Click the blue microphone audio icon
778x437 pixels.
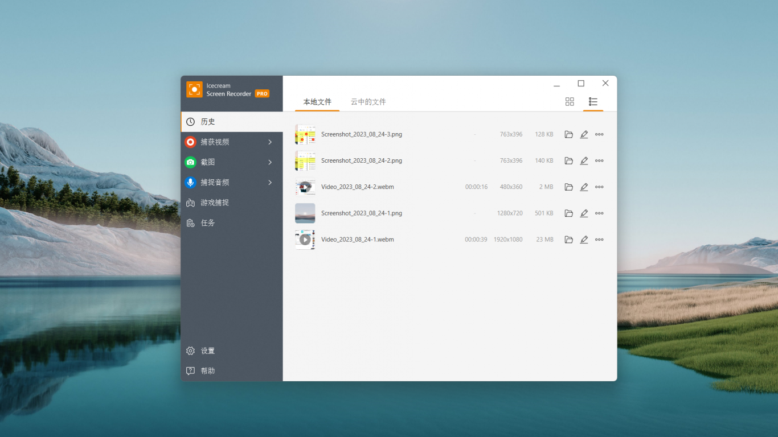click(x=191, y=183)
